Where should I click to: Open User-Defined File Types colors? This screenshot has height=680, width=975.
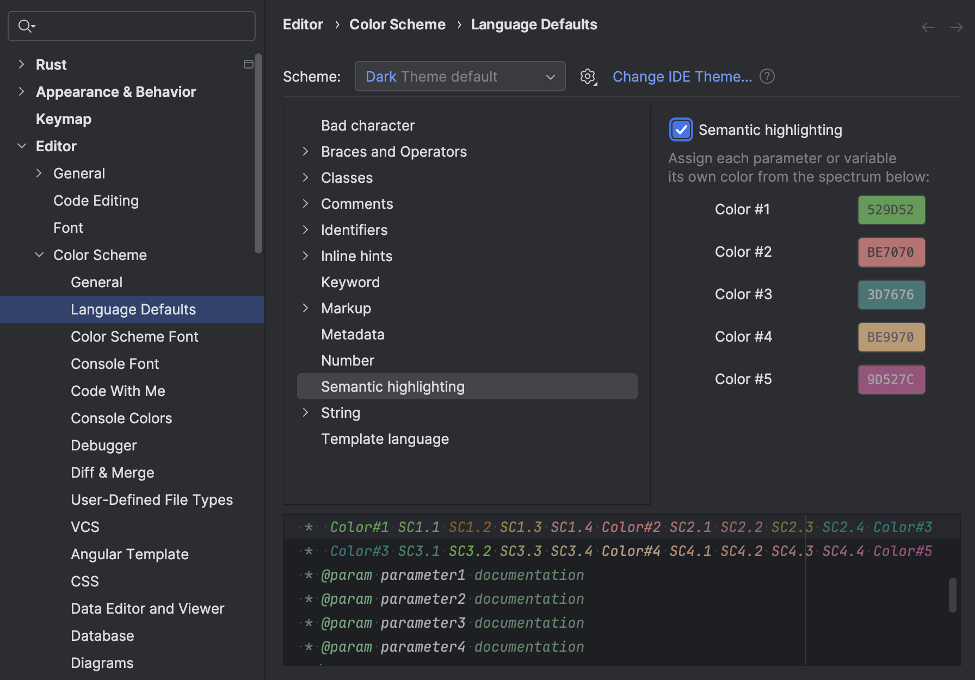point(152,500)
